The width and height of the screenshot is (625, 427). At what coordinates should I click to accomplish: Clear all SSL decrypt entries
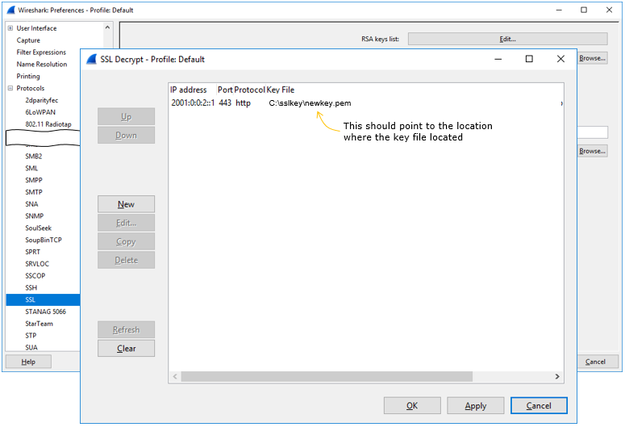tap(126, 349)
